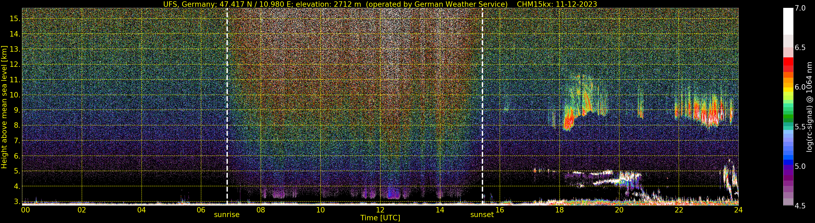Click the '9.' height tick label
815x223 pixels.
click(x=17, y=110)
